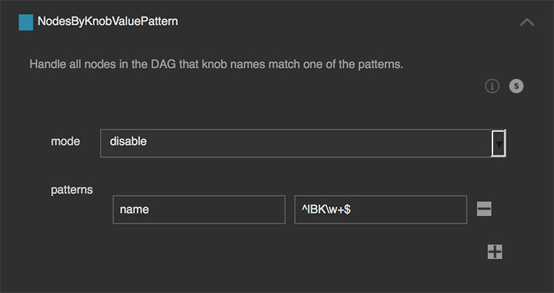Add a new pattern with the plus icon
The image size is (554, 293).
pyautogui.click(x=494, y=251)
